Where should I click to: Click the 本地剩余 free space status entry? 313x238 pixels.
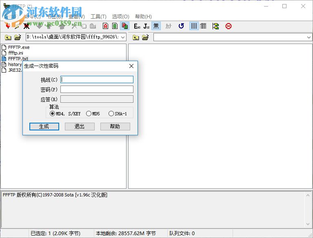coord(126,233)
